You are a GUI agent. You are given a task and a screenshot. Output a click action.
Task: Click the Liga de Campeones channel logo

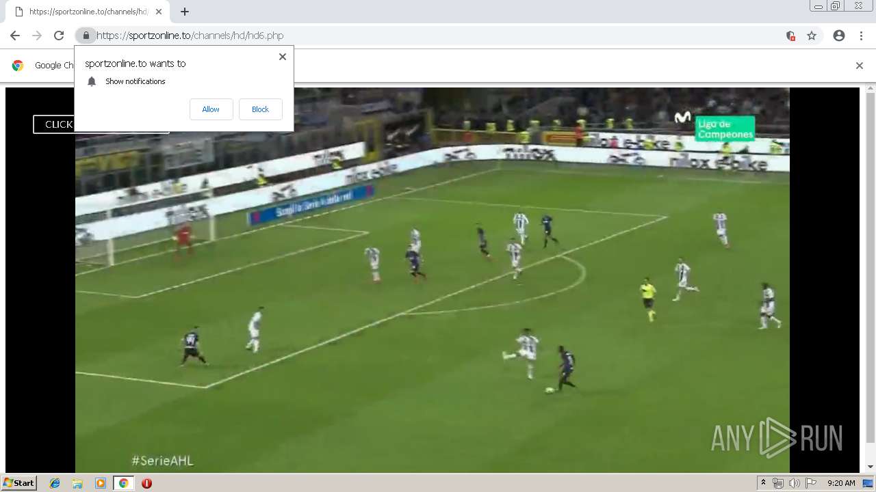tap(725, 128)
